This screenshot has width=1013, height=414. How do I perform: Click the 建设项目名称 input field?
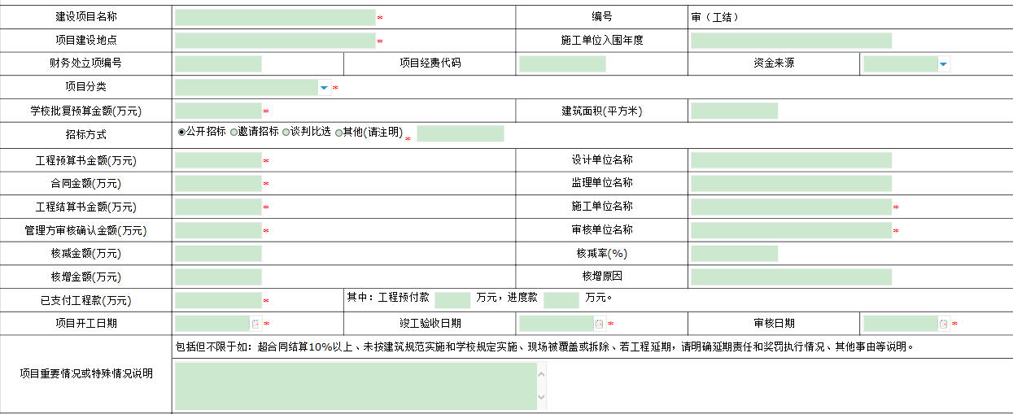point(274,17)
